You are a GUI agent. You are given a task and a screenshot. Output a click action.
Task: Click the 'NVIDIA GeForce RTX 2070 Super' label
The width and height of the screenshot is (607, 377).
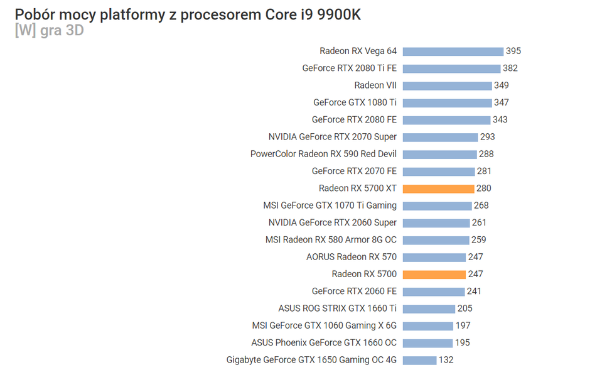coord(333,137)
